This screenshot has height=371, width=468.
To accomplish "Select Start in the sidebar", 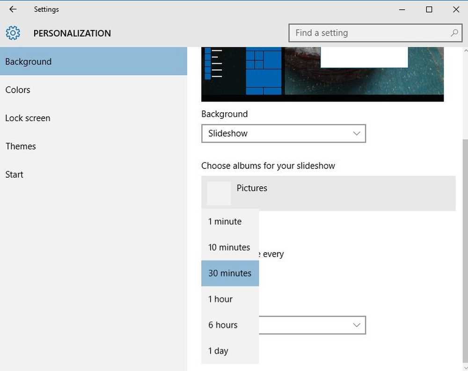I will (x=15, y=175).
